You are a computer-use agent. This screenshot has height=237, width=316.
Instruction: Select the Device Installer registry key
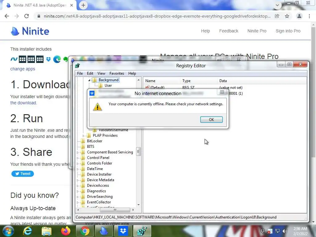[x=99, y=174]
